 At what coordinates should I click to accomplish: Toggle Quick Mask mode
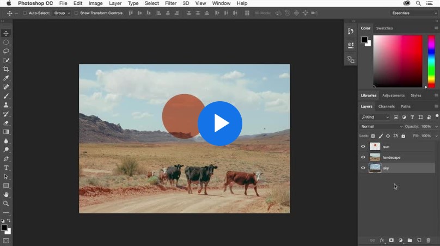point(6,241)
